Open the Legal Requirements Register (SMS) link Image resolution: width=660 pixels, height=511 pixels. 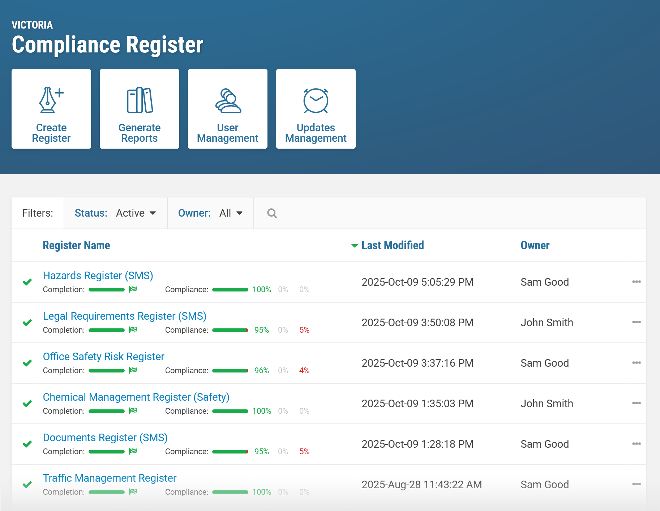pos(125,316)
